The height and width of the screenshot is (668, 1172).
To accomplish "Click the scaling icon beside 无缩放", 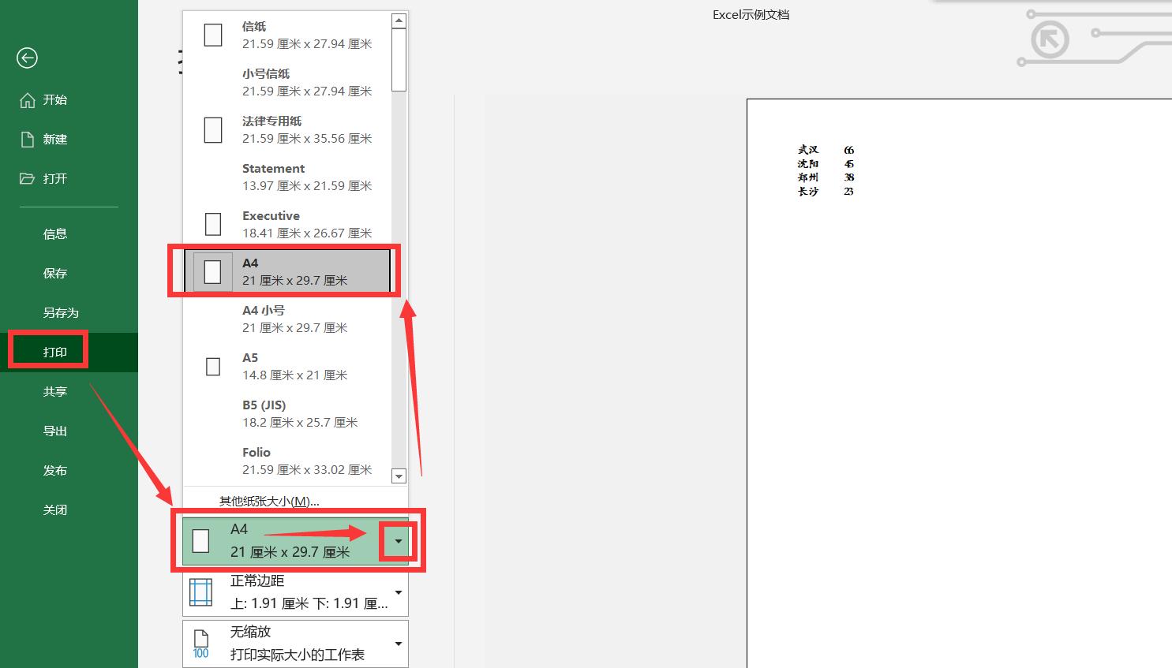I will (x=201, y=643).
